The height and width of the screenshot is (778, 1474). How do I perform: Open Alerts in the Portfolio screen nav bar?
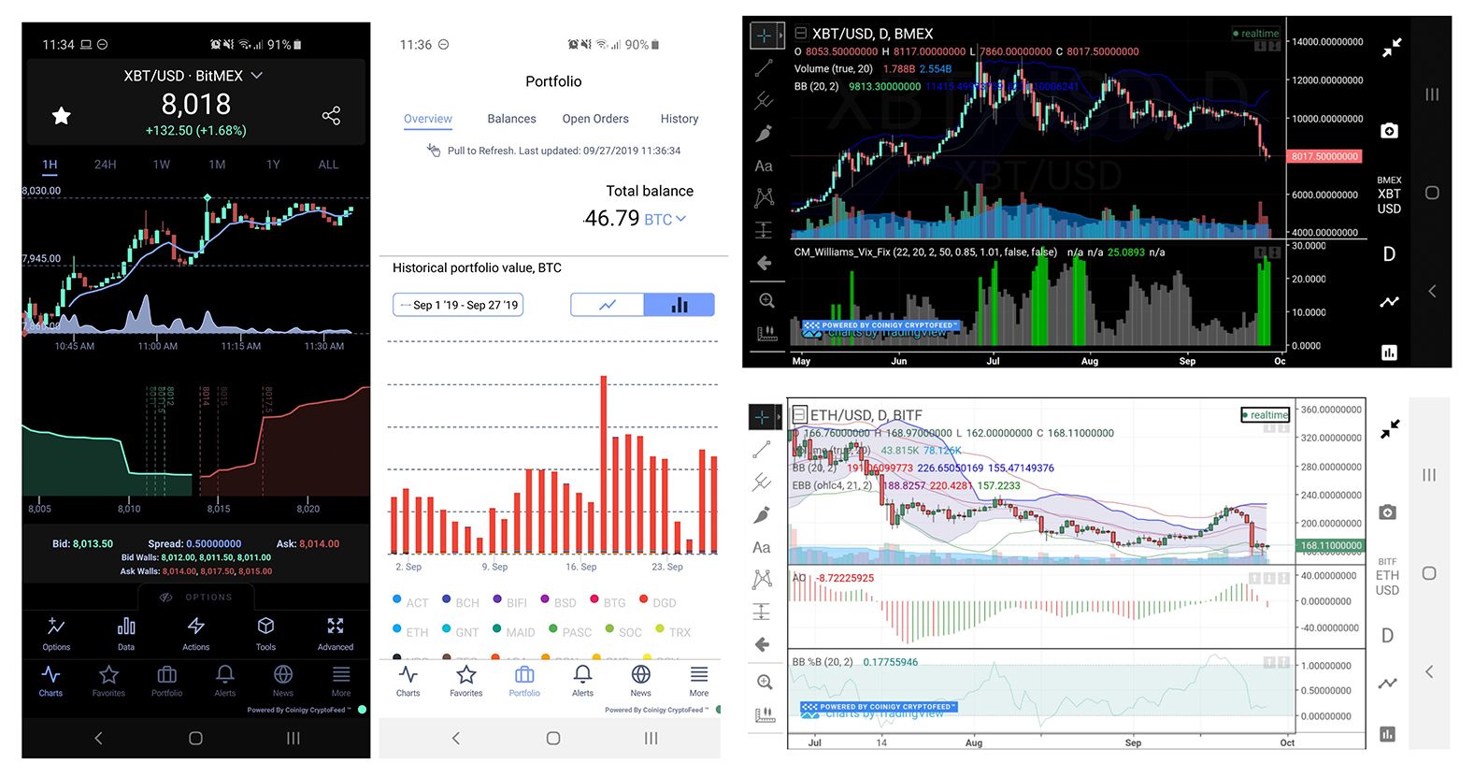(583, 681)
